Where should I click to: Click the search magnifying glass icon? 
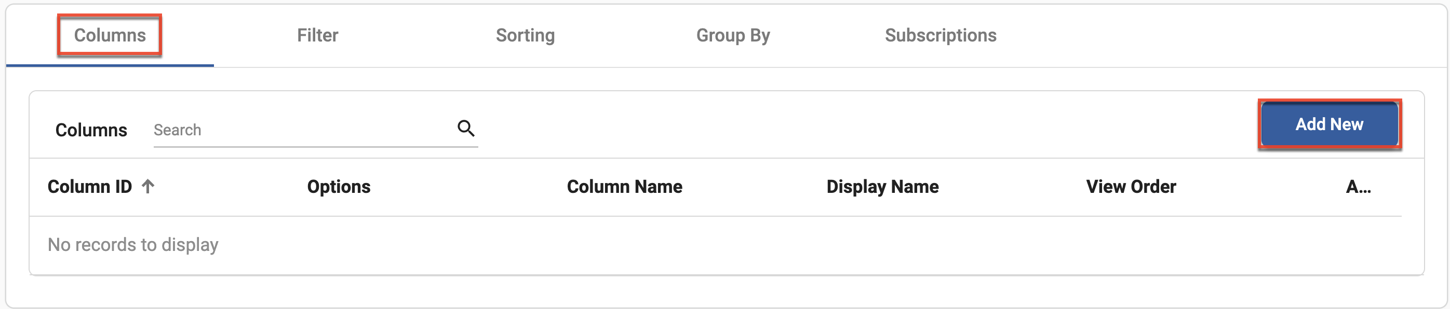click(465, 129)
